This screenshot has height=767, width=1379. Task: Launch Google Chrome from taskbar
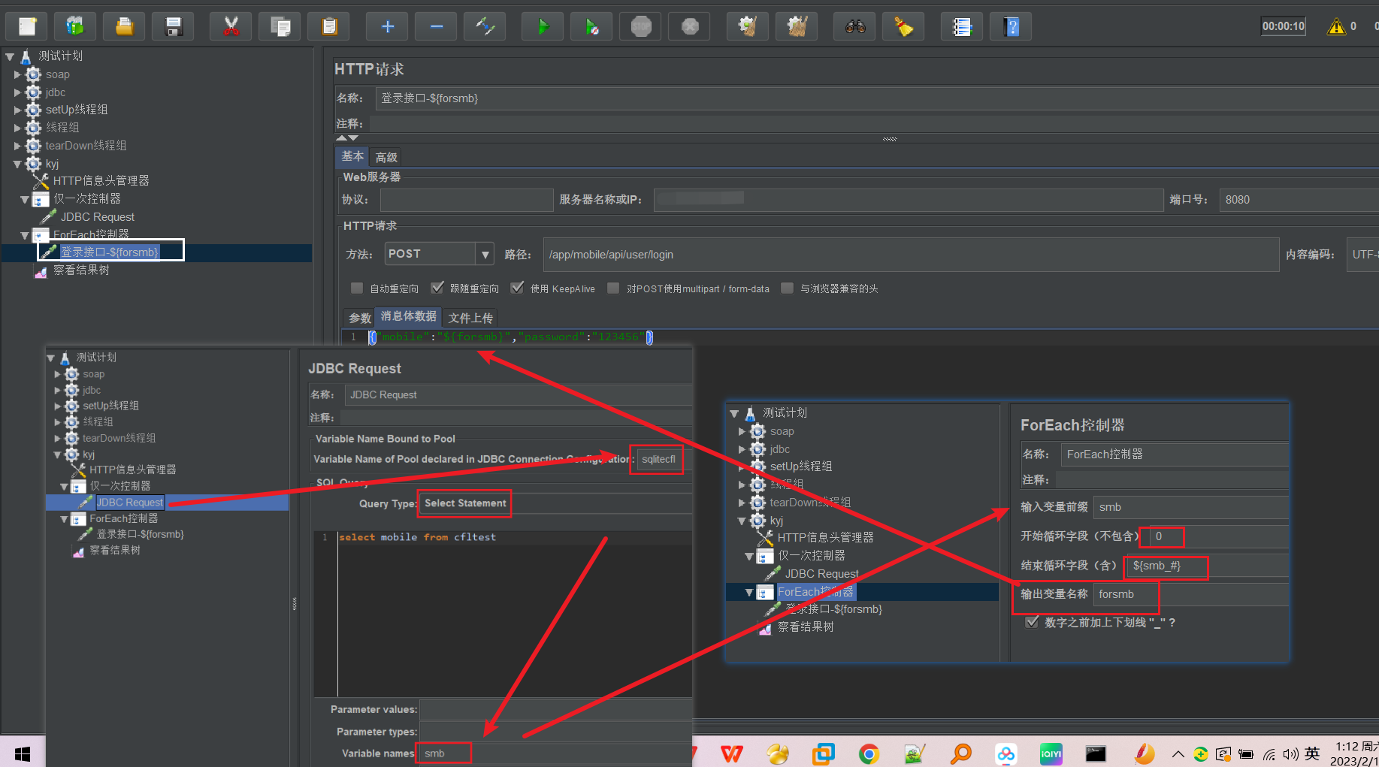869,753
